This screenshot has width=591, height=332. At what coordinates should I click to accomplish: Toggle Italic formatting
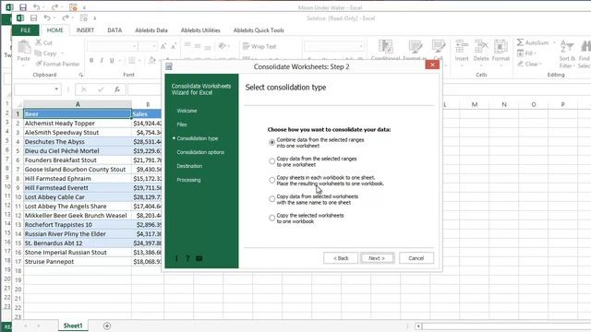click(102, 60)
